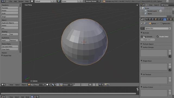Screen dimensions: 174x98
Task: Toggle the first layer button group
Action: pos(77,85)
